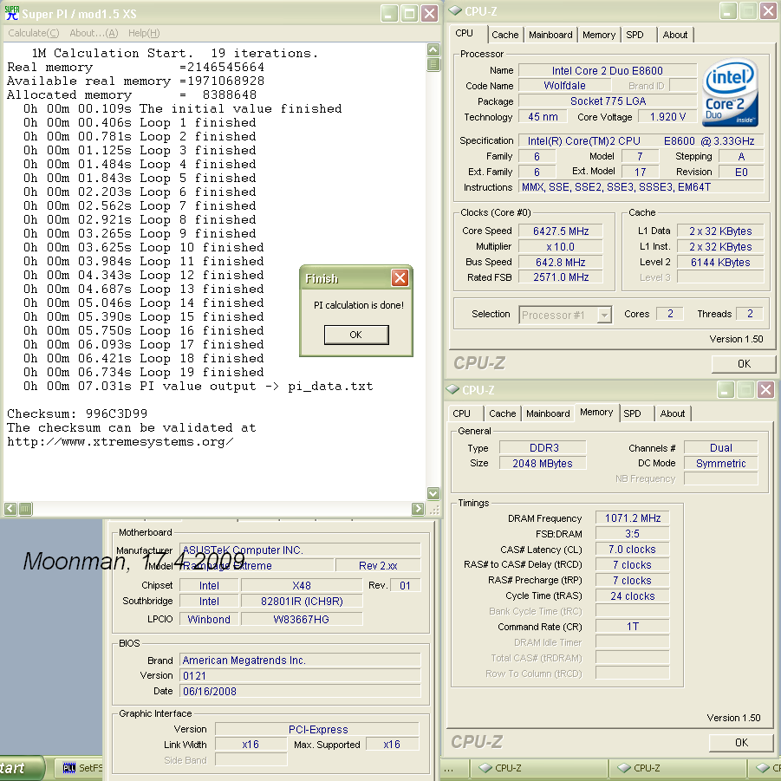Screen dimensions: 781x781
Task: Open first CPU-Z taskbar button
Action: (x=540, y=767)
